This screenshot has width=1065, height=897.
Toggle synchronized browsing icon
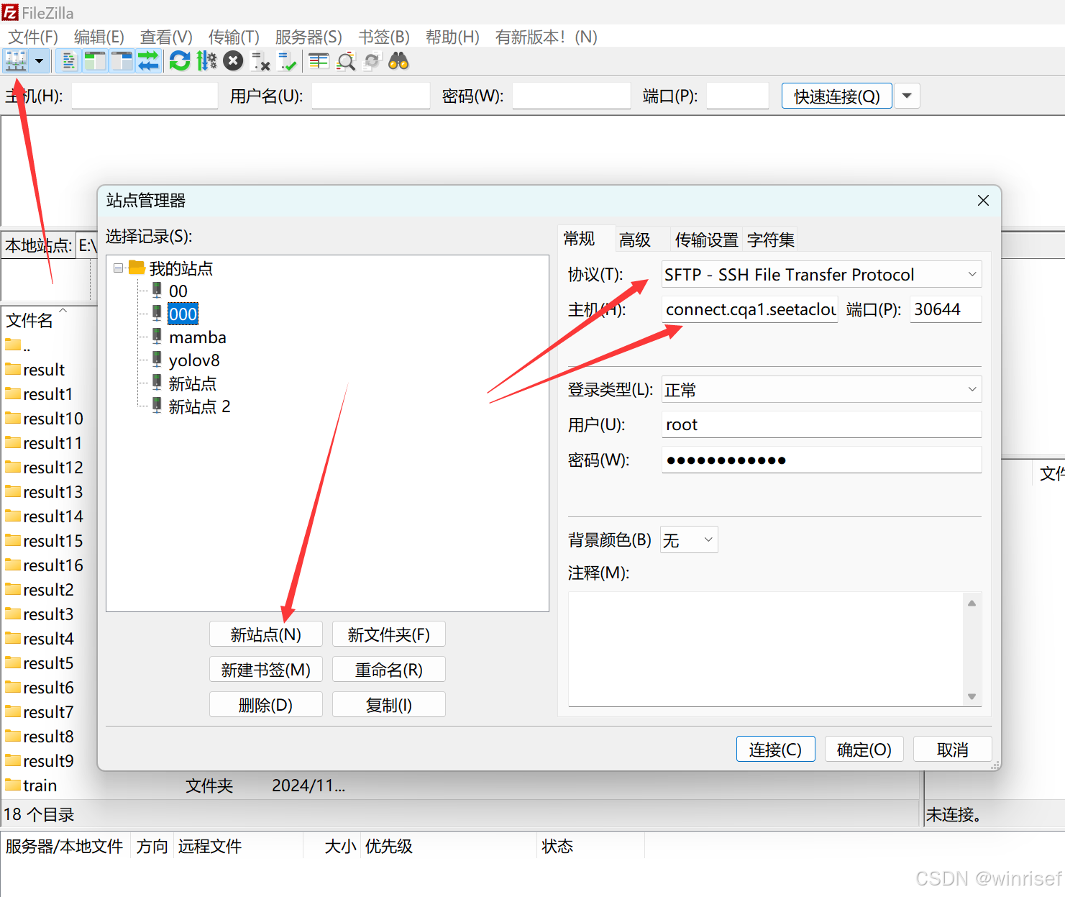pyautogui.click(x=372, y=61)
